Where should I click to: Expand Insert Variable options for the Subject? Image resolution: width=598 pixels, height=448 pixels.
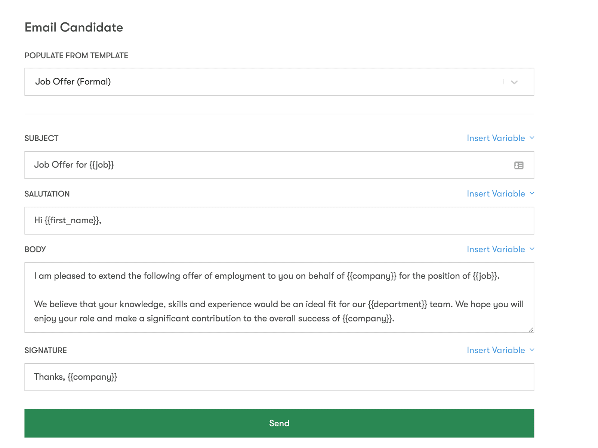[x=496, y=138]
